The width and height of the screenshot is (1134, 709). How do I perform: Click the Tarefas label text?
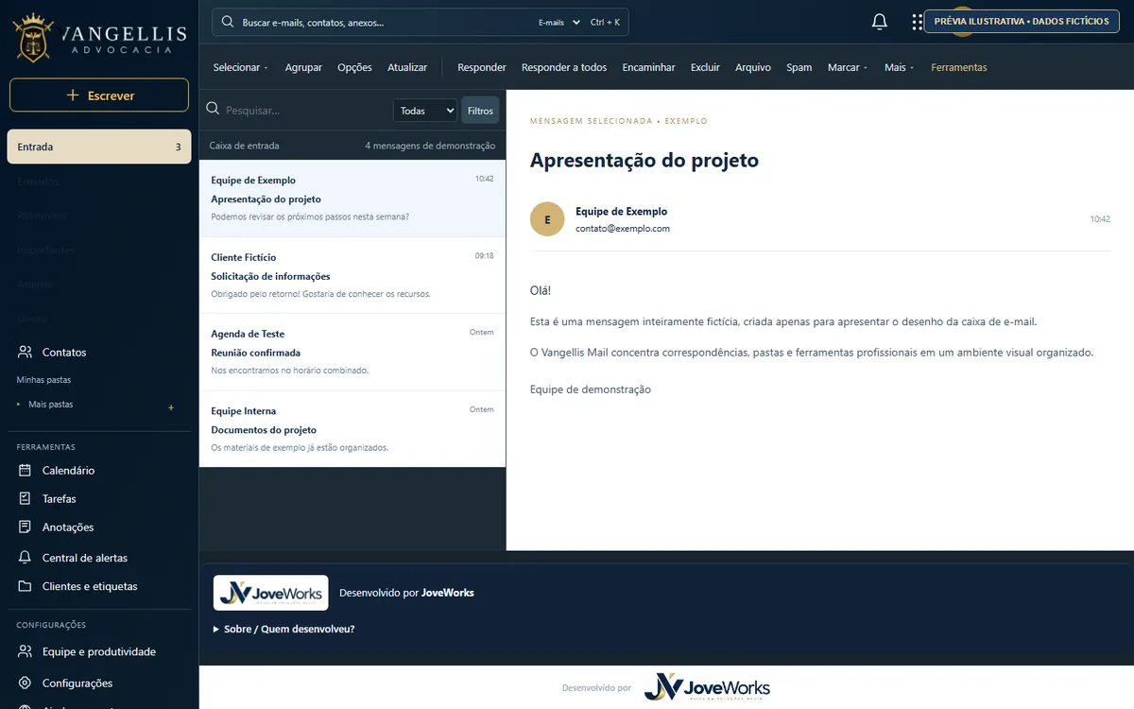[60, 499]
